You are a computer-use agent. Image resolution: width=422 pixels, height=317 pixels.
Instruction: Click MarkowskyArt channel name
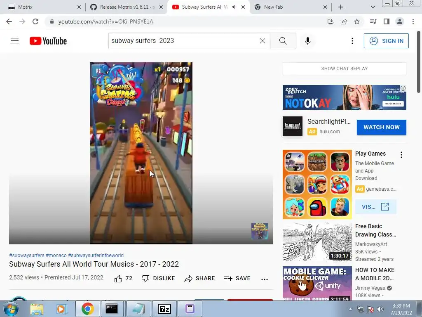coord(371,244)
